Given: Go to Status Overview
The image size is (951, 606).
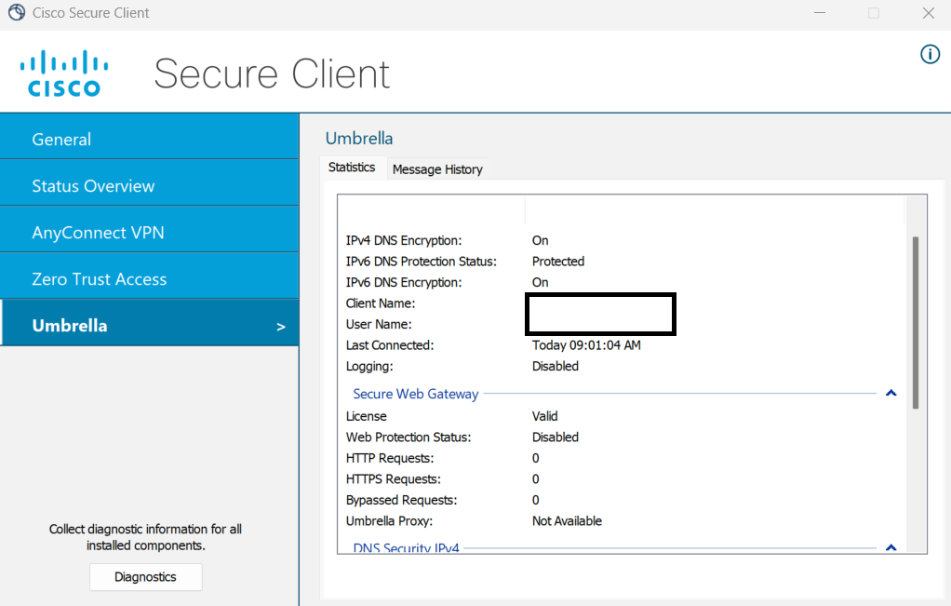Looking at the screenshot, I should [x=149, y=186].
